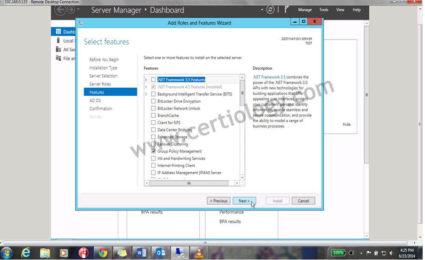Check the Internet Printing Client checkbox

coord(153,165)
